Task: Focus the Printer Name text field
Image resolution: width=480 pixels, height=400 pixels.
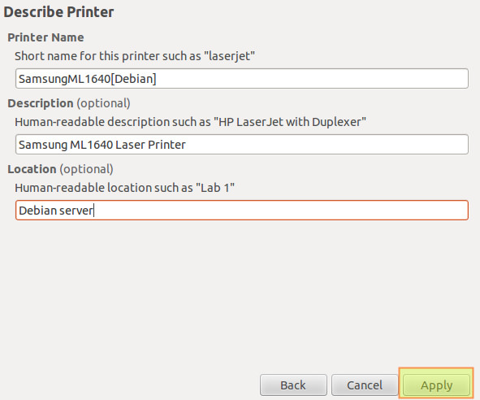Action: coord(242,79)
